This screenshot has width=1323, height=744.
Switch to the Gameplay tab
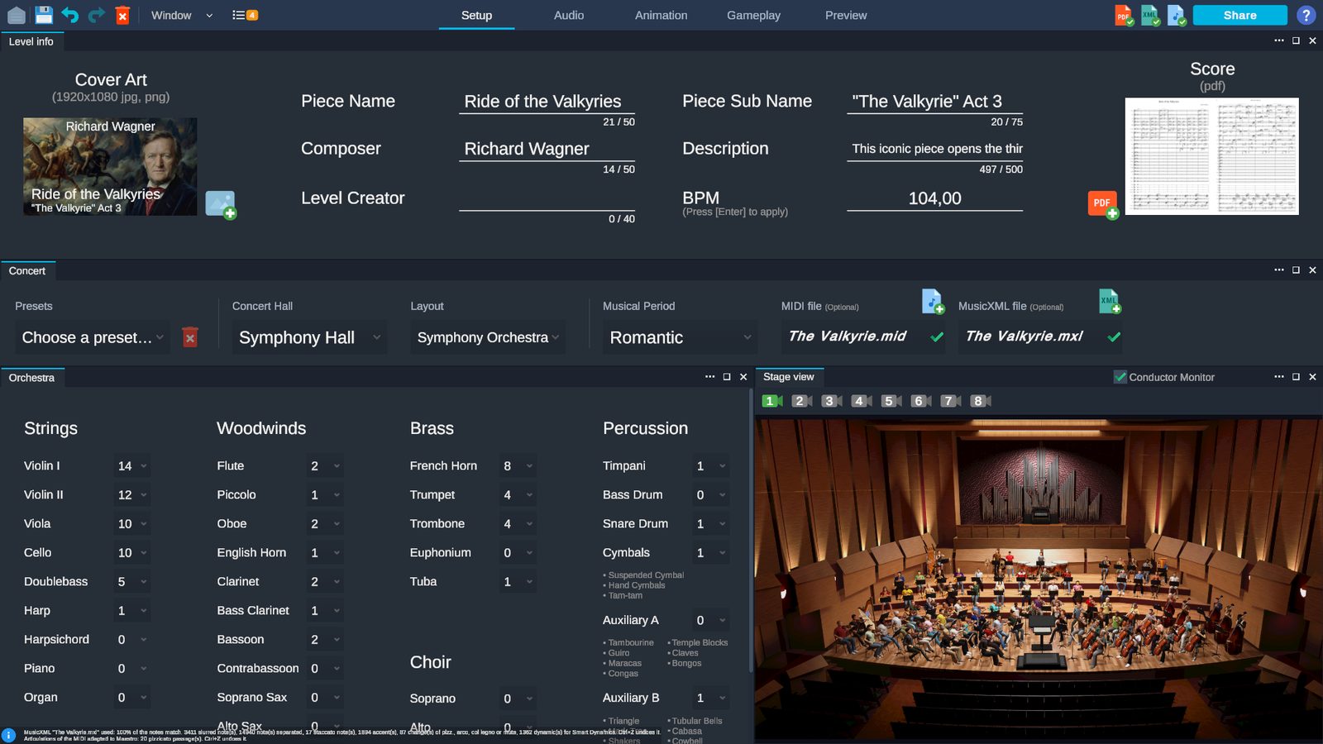pyautogui.click(x=753, y=15)
